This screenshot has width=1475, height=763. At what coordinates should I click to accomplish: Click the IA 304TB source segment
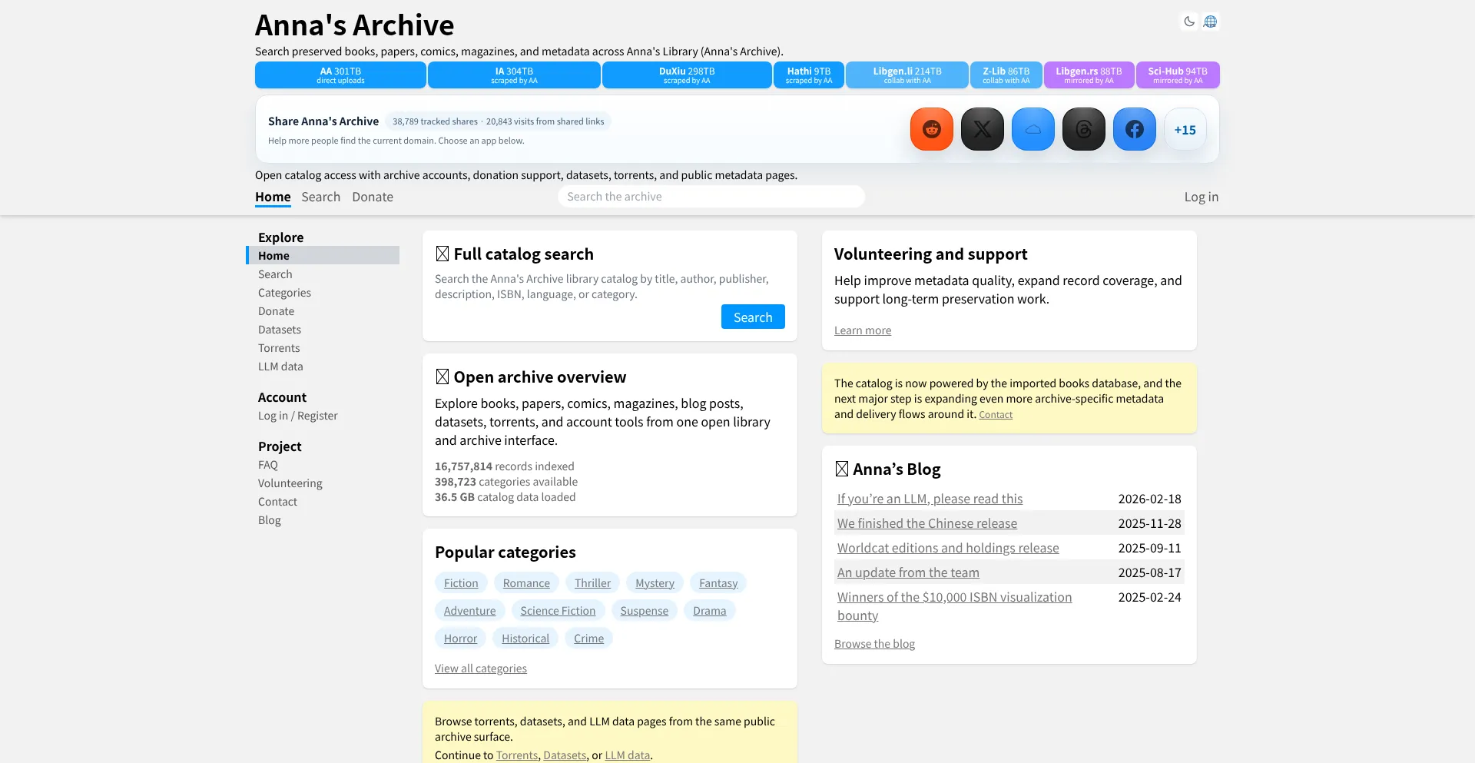[514, 75]
